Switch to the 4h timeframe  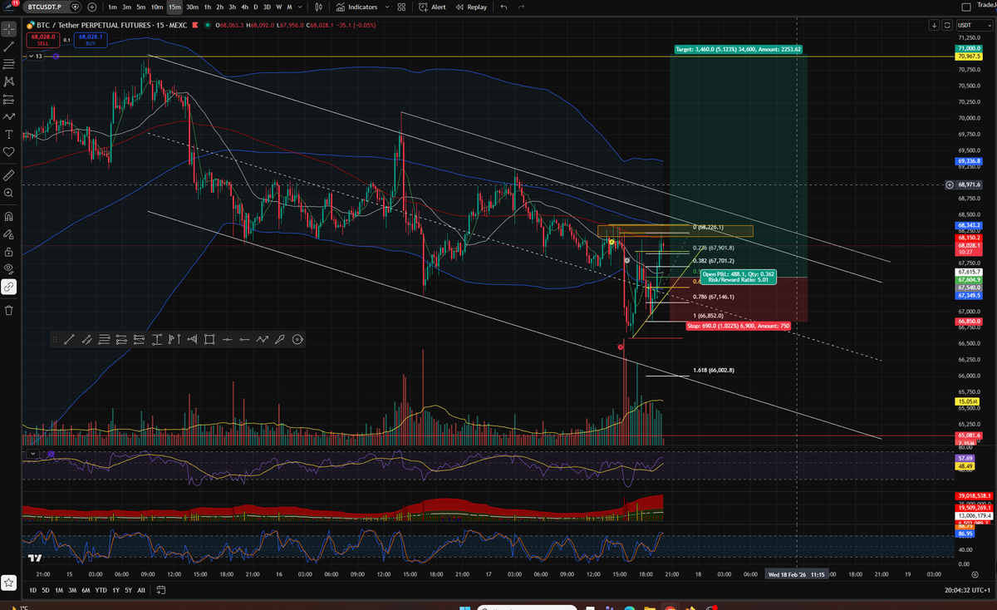coord(243,7)
